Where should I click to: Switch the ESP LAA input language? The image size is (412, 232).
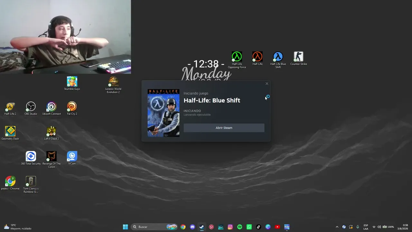(366, 227)
